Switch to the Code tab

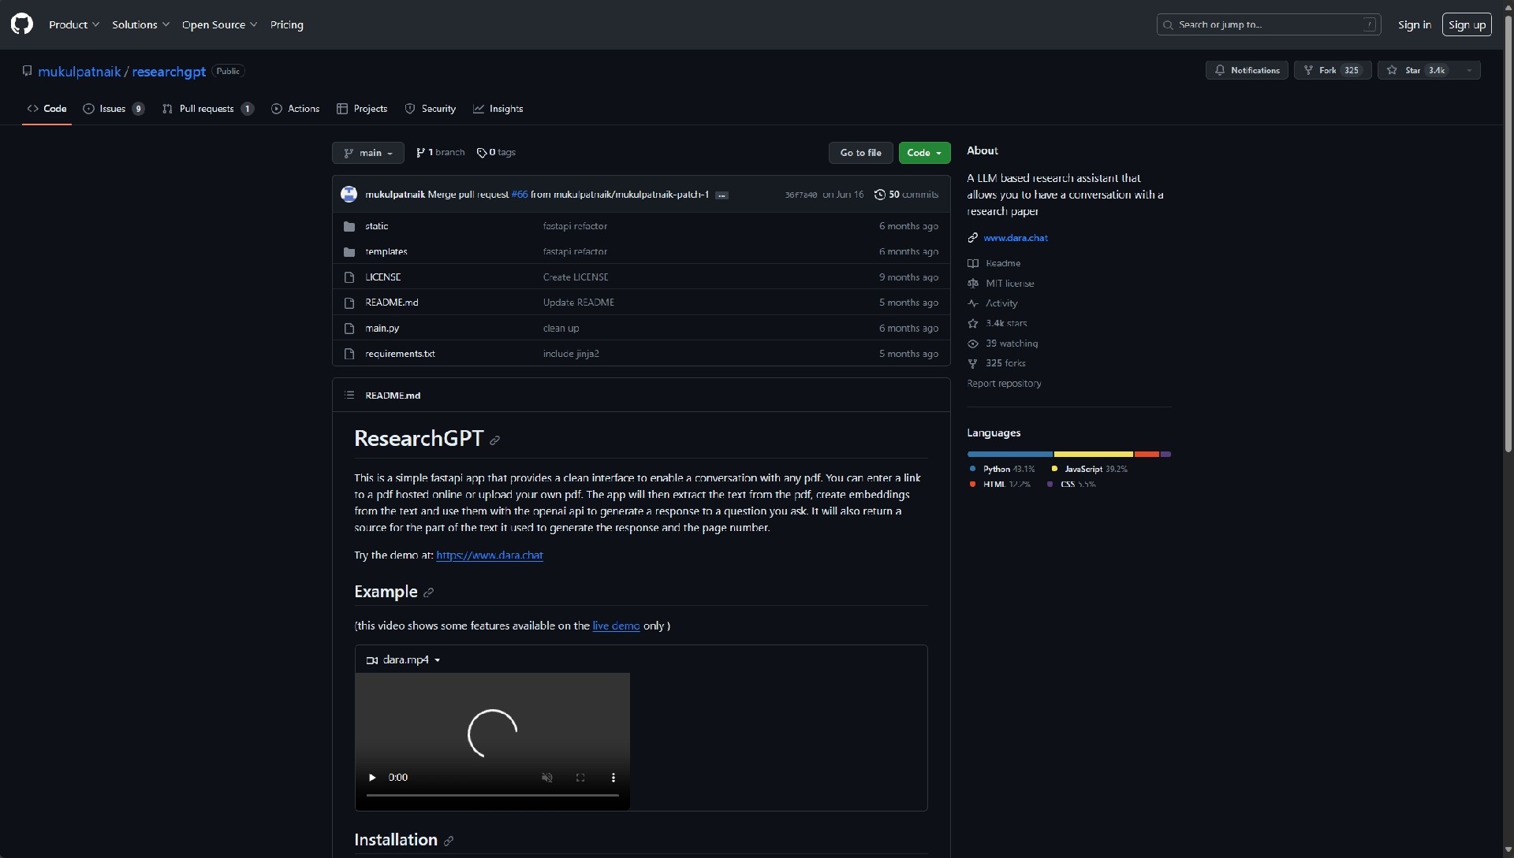(x=47, y=109)
